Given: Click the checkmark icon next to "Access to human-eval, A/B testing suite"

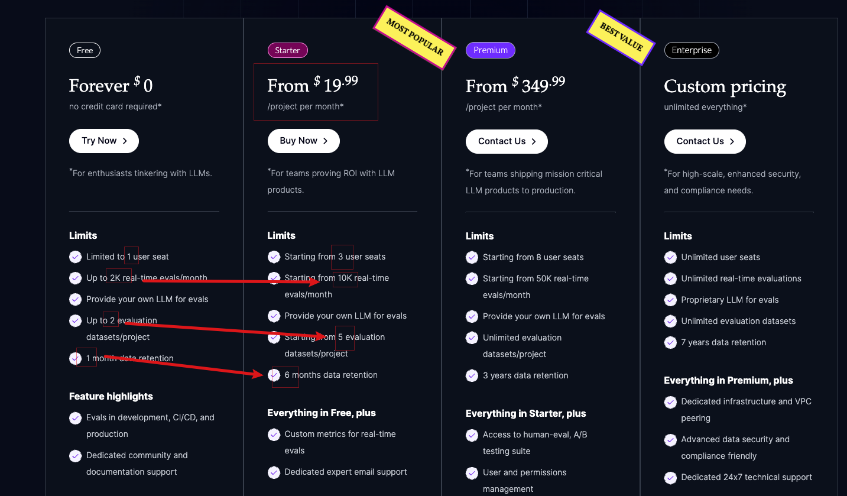Looking at the screenshot, I should pos(472,435).
